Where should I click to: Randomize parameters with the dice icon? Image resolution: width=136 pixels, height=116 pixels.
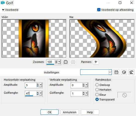(x=124, y=72)
